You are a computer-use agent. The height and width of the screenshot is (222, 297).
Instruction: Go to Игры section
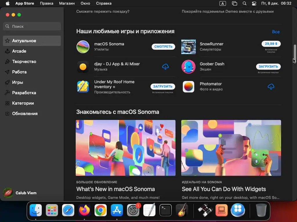pyautogui.click(x=32, y=82)
